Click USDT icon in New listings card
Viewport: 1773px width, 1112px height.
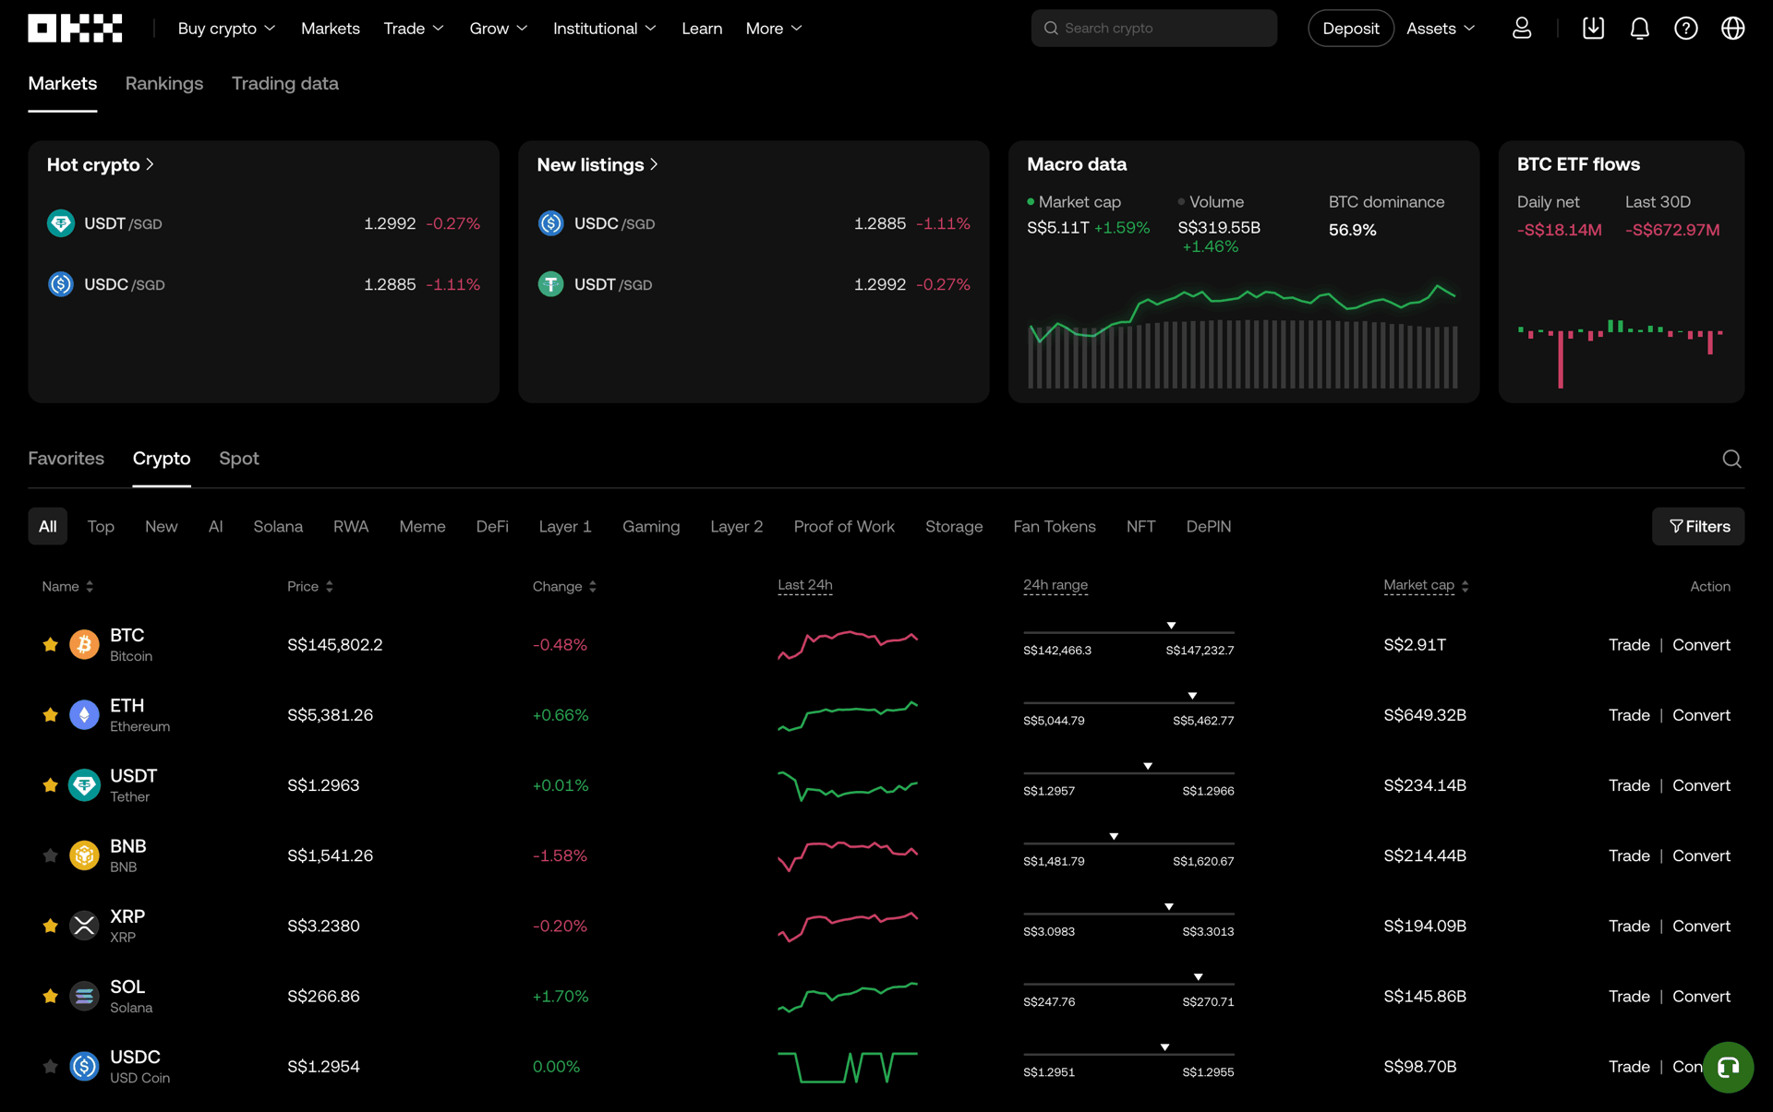551,284
